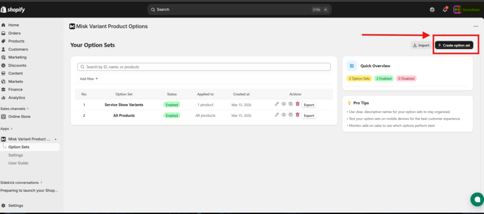The width and height of the screenshot is (484, 214).
Task: Duplicate the Service Show Variants option set
Action: (x=291, y=104)
